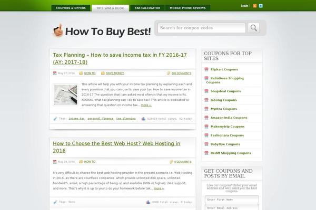The height and width of the screenshot is (210, 316).
Task: Click the Login link
Action: click(x=244, y=6)
